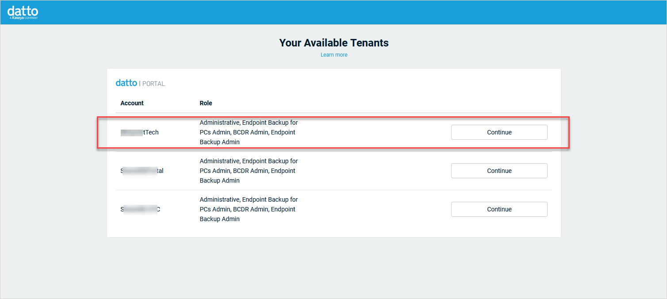Continue with the third account ending in C
The height and width of the screenshot is (299, 667).
tap(499, 209)
